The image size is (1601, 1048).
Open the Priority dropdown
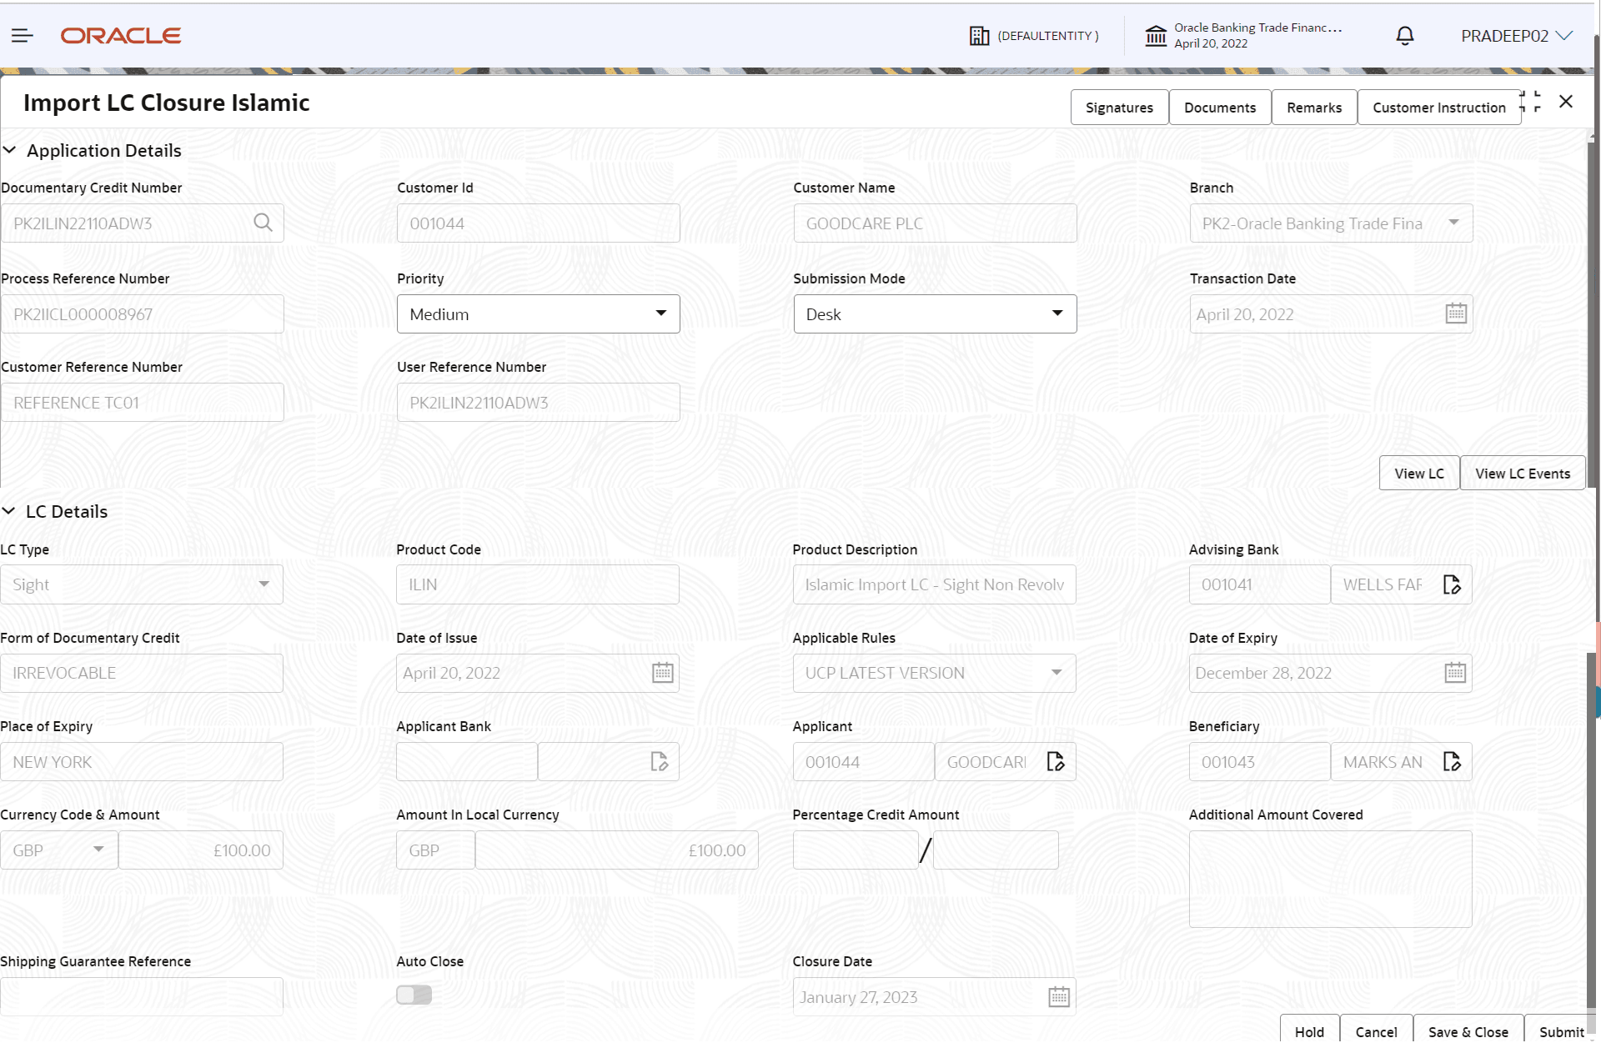660,313
